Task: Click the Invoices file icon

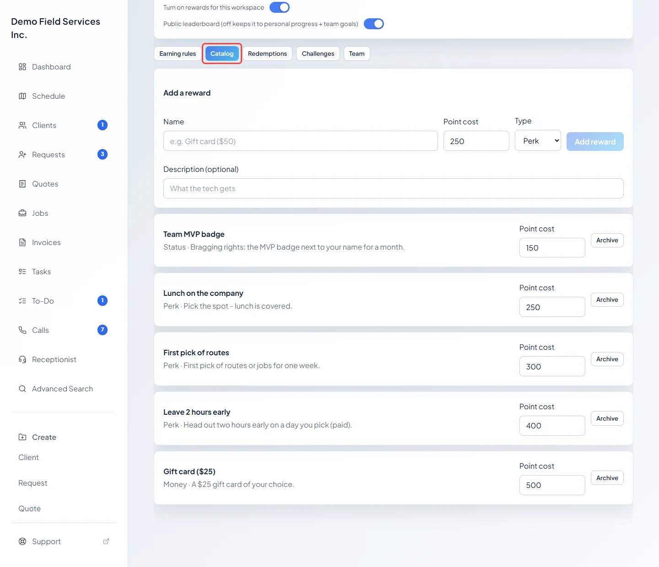Action: [22, 242]
